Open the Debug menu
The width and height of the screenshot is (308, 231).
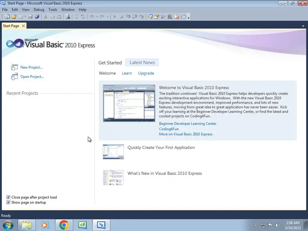click(39, 9)
